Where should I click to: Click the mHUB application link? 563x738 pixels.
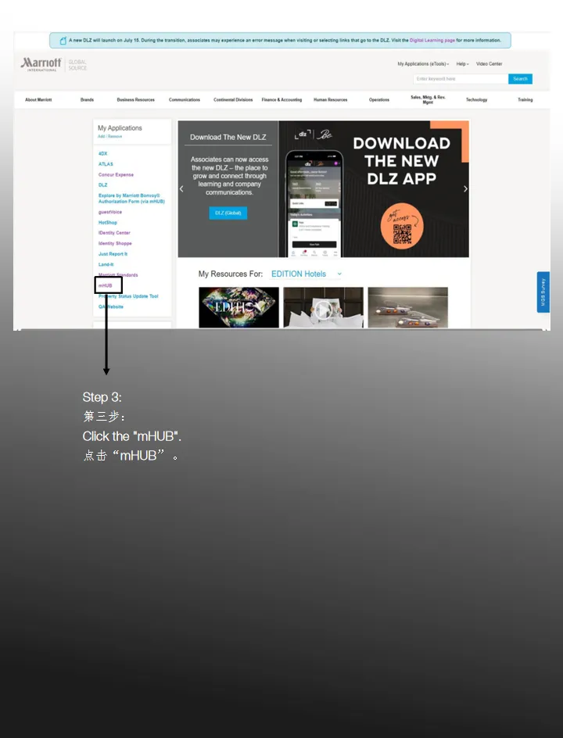coord(105,285)
